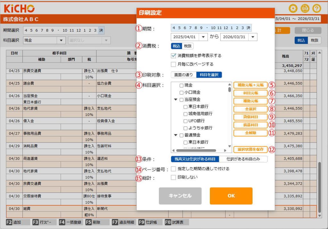Image resolution: width=328 pixels, height=229 pixels.
Task: Click the 交際接待費 cell in the ledger
Action: tap(52, 196)
